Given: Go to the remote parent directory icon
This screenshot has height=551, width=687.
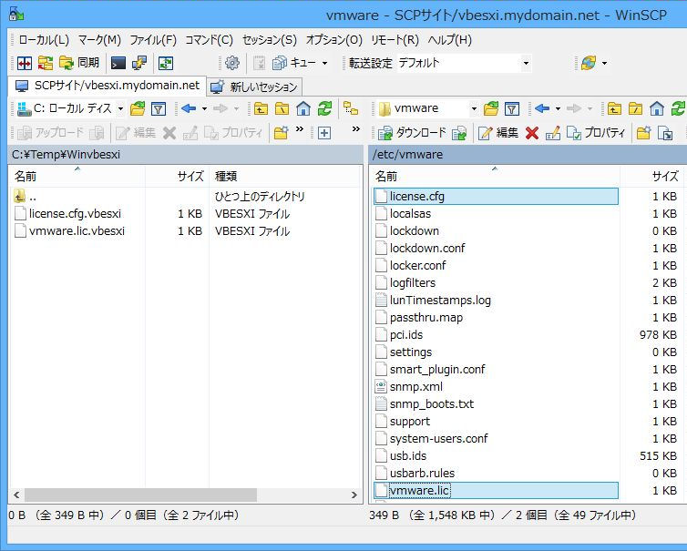Looking at the screenshot, I should click(x=614, y=108).
